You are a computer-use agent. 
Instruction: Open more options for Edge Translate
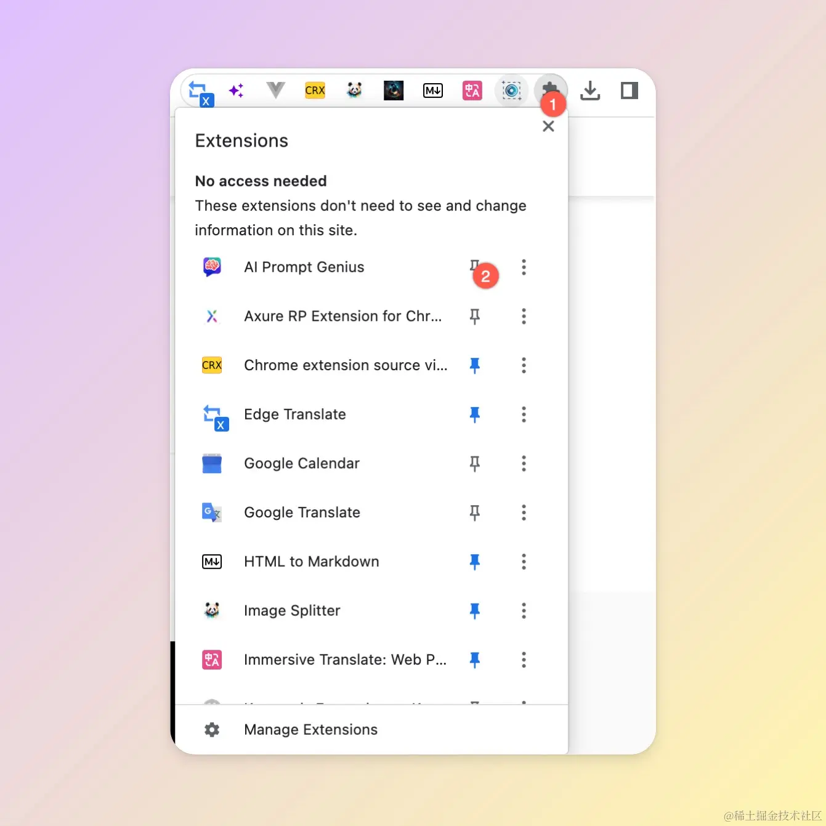coord(524,415)
